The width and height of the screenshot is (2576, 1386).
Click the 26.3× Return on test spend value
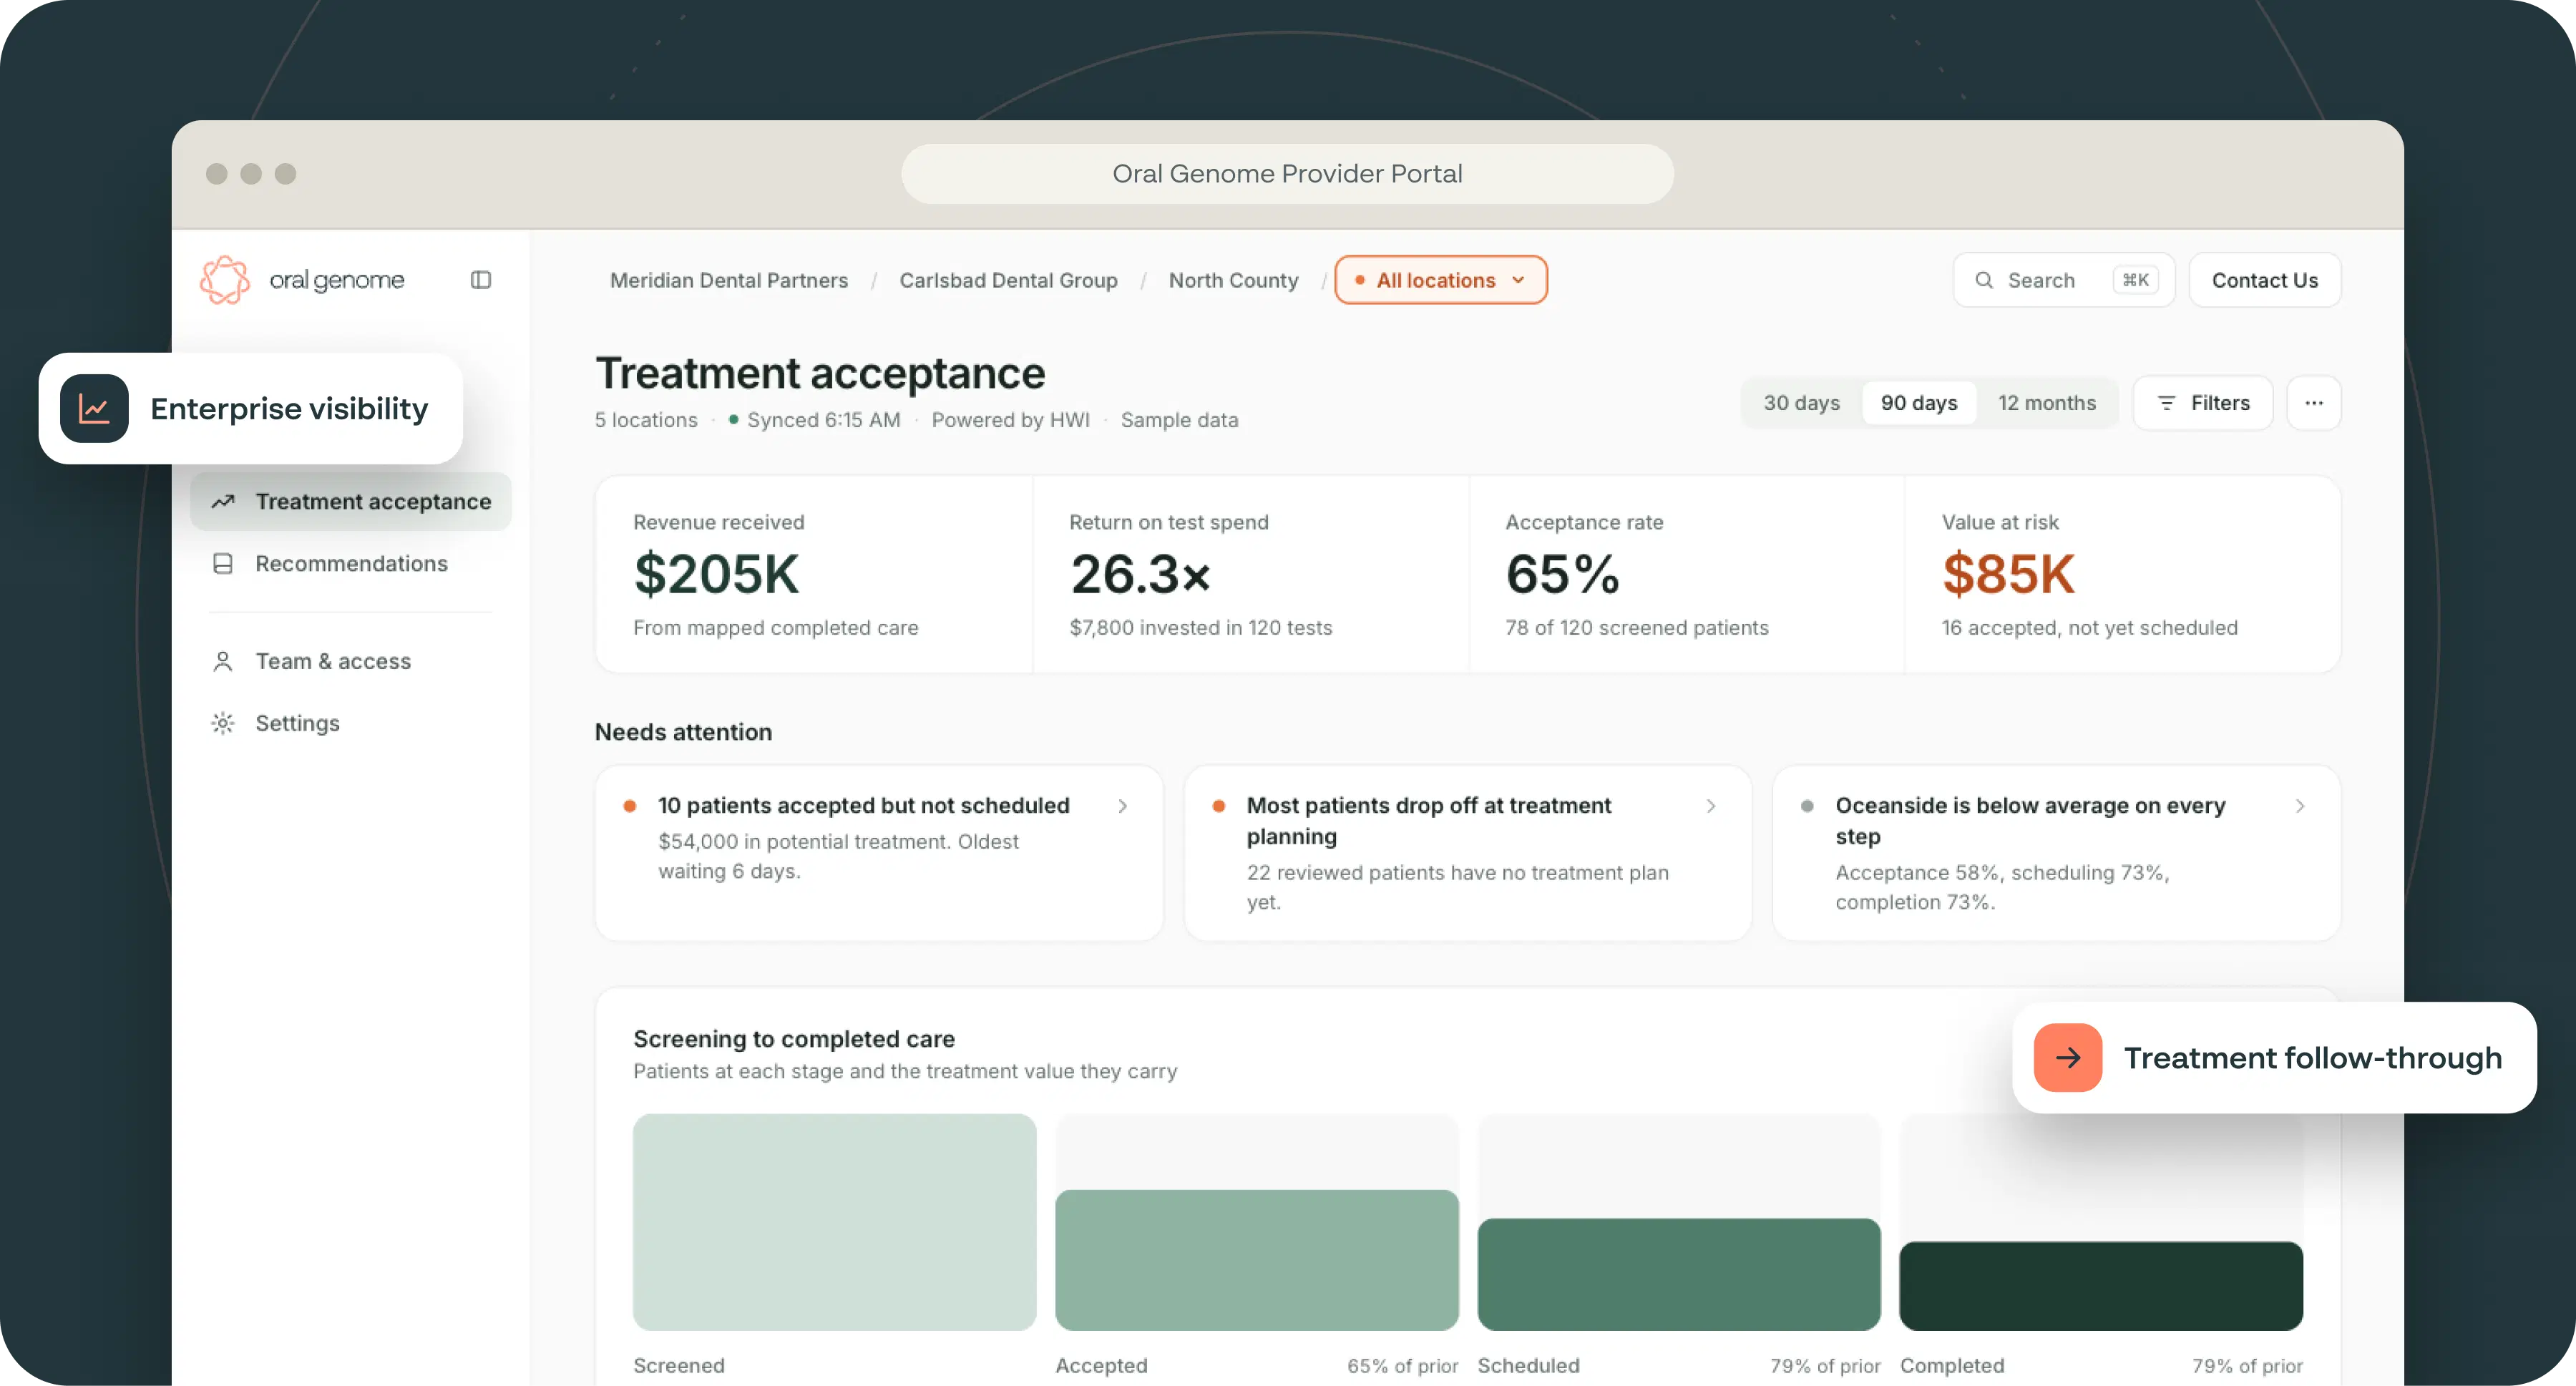(1140, 574)
